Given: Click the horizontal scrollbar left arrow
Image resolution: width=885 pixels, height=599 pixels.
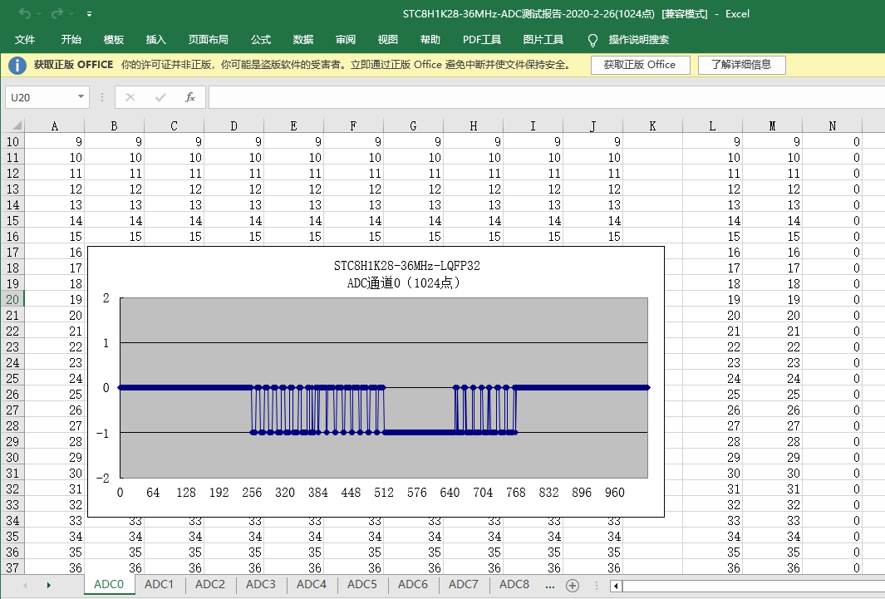Looking at the screenshot, I should pos(616,586).
